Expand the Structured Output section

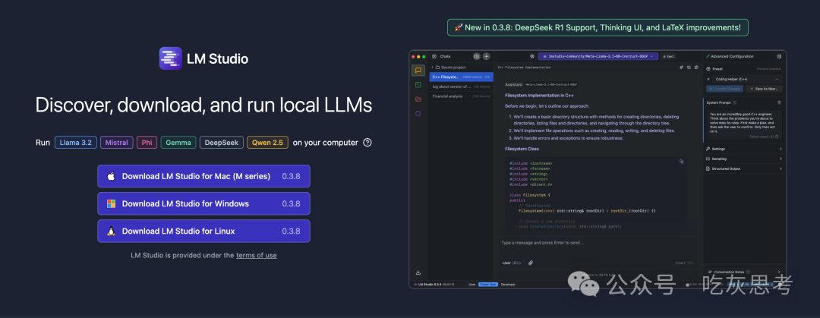click(x=743, y=168)
